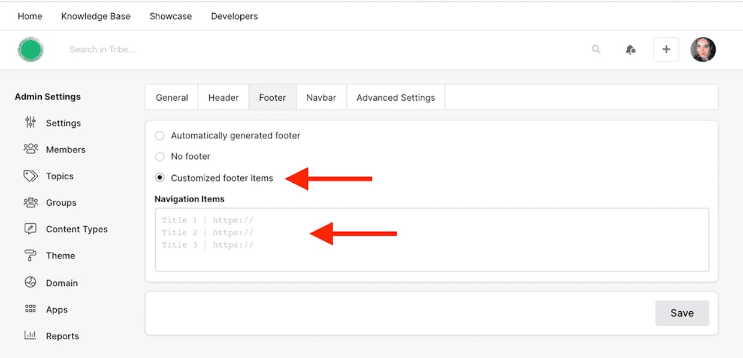Viewport: 743px width, 358px height.
Task: Click the Domain globe icon
Action: (x=31, y=282)
